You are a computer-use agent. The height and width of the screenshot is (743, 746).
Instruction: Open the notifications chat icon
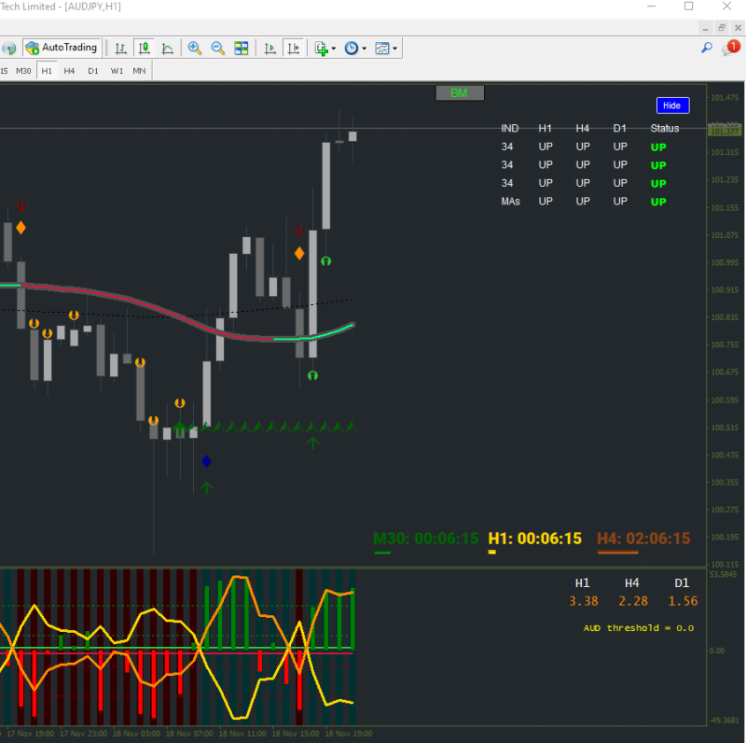(x=731, y=48)
